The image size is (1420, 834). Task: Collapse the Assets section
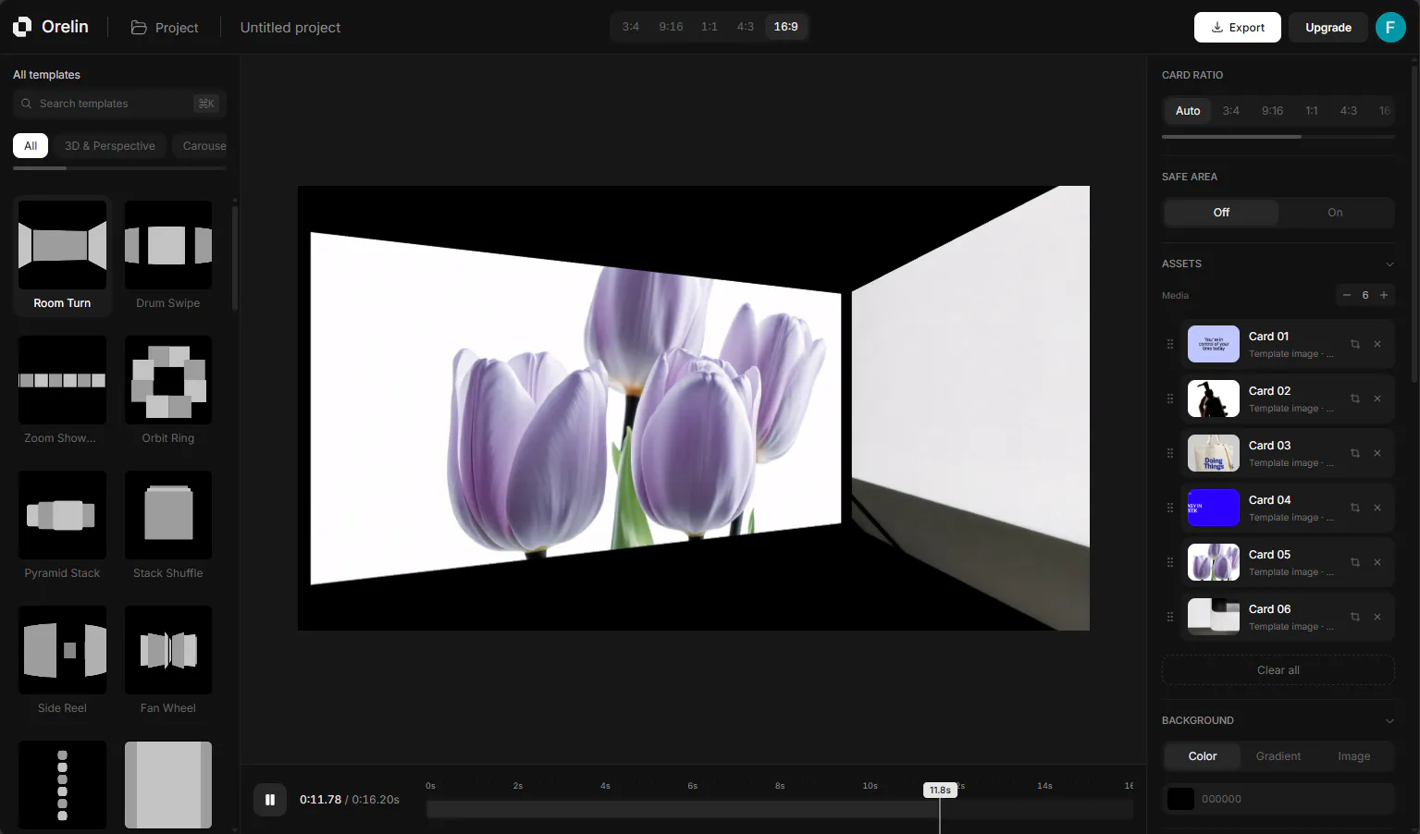tap(1389, 264)
